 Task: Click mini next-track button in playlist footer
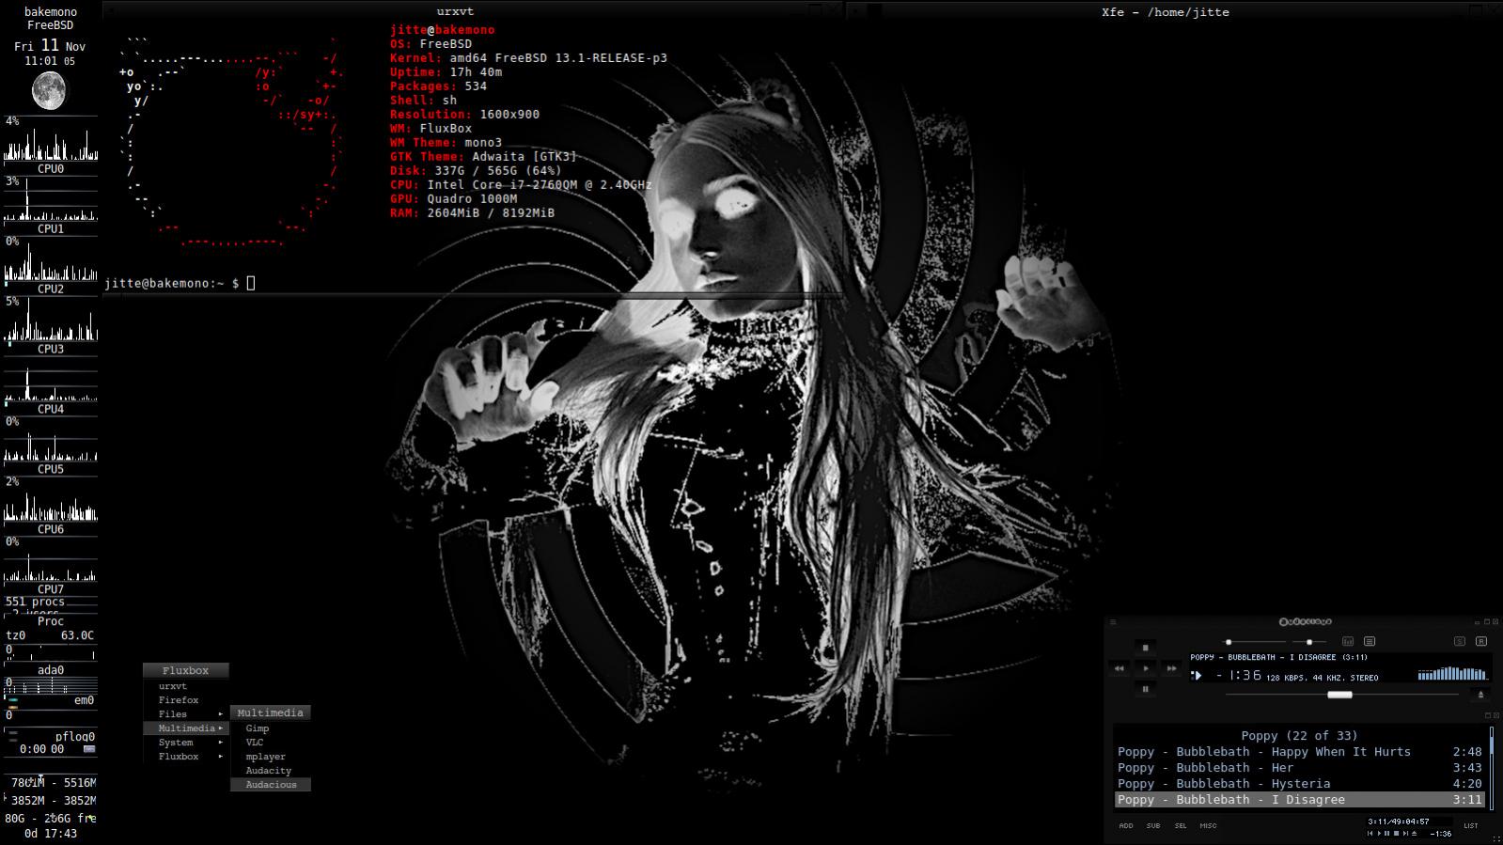click(x=1405, y=834)
